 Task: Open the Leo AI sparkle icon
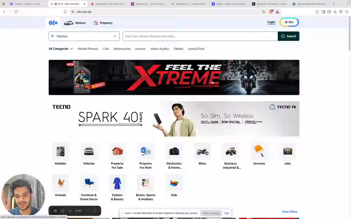point(335,12)
